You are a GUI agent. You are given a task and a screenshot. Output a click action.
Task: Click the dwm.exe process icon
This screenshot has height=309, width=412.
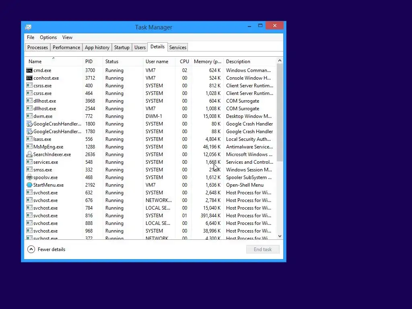[29, 116]
